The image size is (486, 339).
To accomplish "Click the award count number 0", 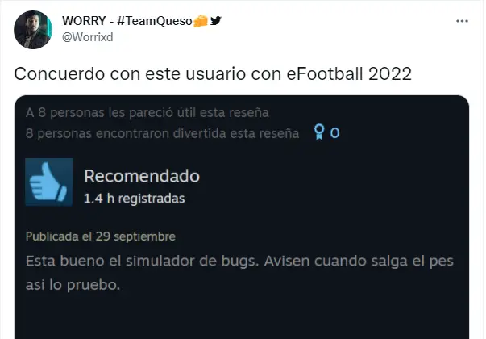I will 334,133.
